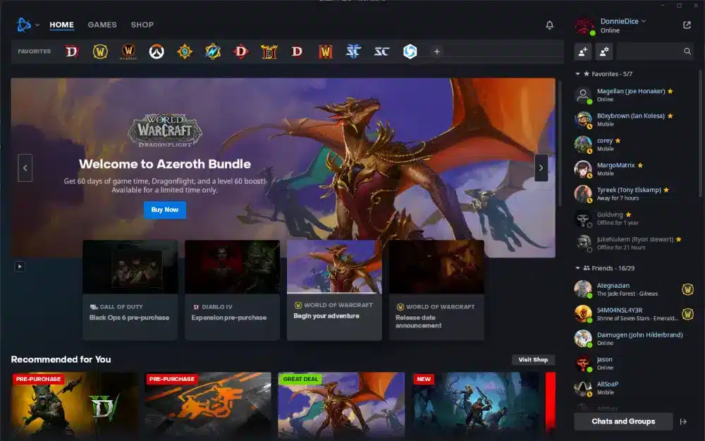
Task: Click the Visit Shop button
Action: (533, 360)
